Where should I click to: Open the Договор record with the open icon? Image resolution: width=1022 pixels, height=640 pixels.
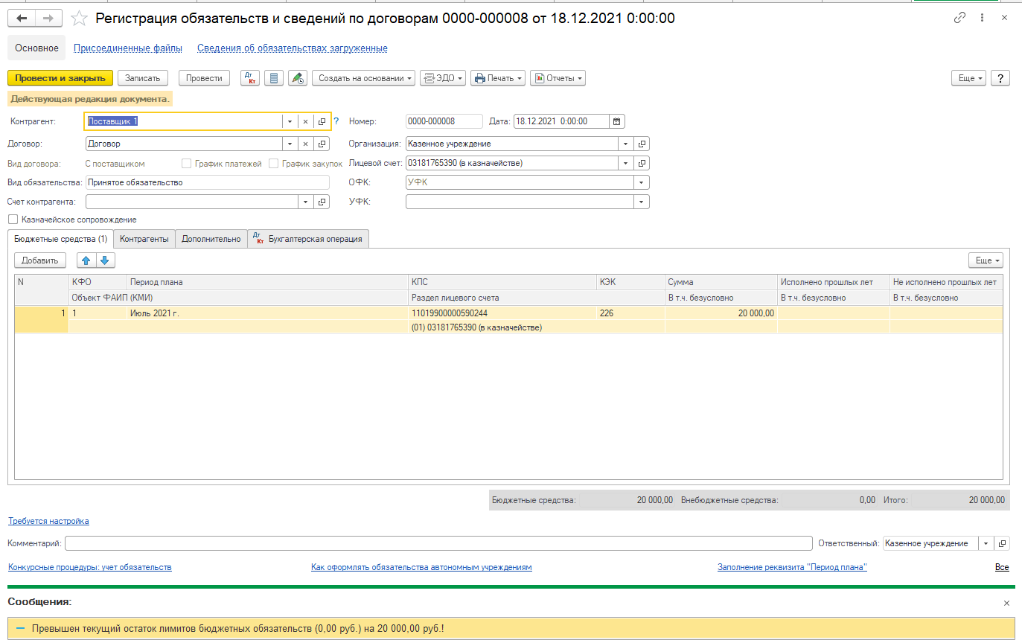click(x=322, y=144)
